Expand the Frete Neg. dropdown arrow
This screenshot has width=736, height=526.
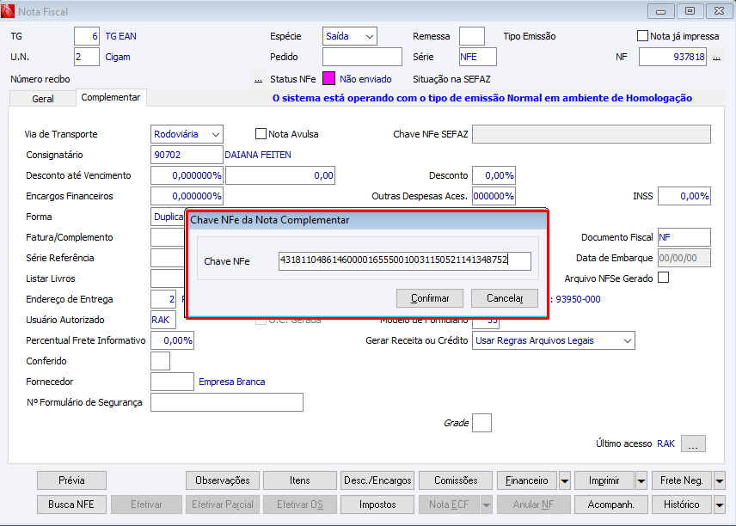[719, 480]
